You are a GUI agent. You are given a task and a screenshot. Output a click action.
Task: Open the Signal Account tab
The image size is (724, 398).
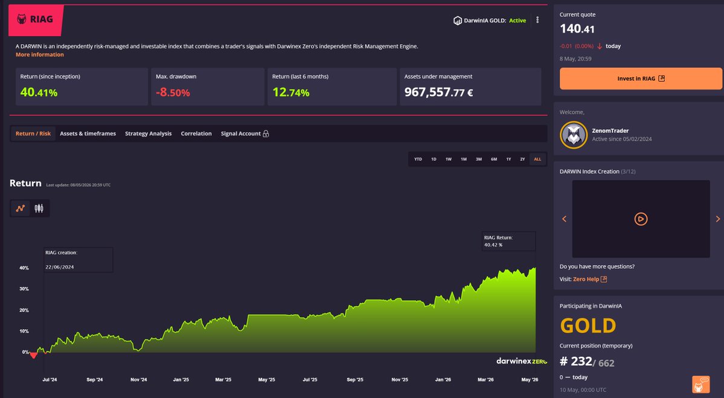click(x=240, y=133)
